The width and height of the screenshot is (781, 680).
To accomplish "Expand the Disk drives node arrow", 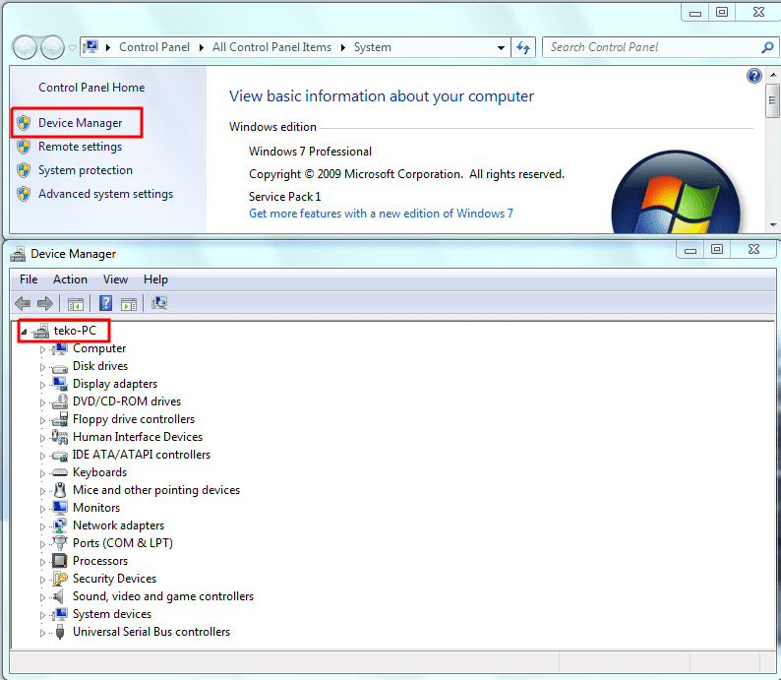I will coord(42,368).
